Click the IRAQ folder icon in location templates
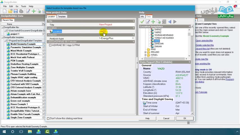This screenshot has width=240, height=135. [x=148, y=49]
